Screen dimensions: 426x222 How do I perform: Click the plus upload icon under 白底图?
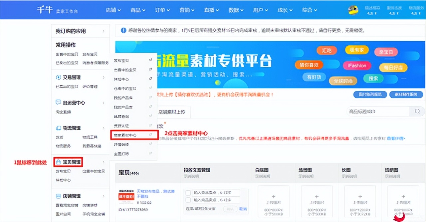pyautogui.click(x=273, y=197)
